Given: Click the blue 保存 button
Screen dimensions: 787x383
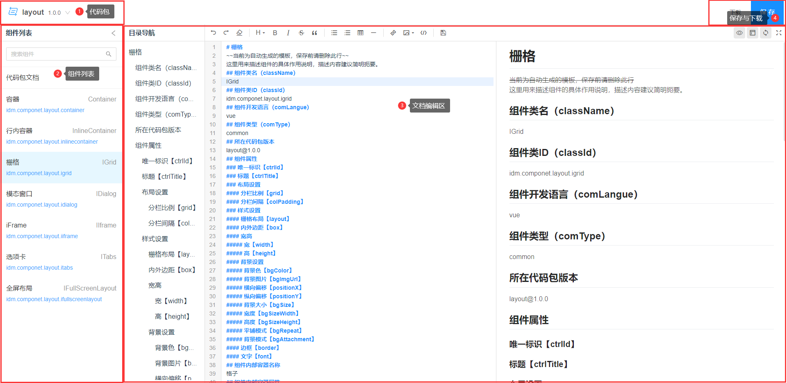Looking at the screenshot, I should (767, 12).
